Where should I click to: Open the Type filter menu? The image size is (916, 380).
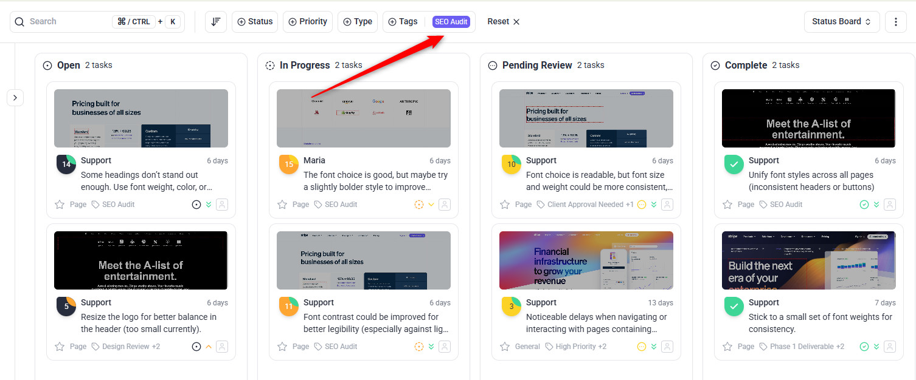click(x=358, y=22)
